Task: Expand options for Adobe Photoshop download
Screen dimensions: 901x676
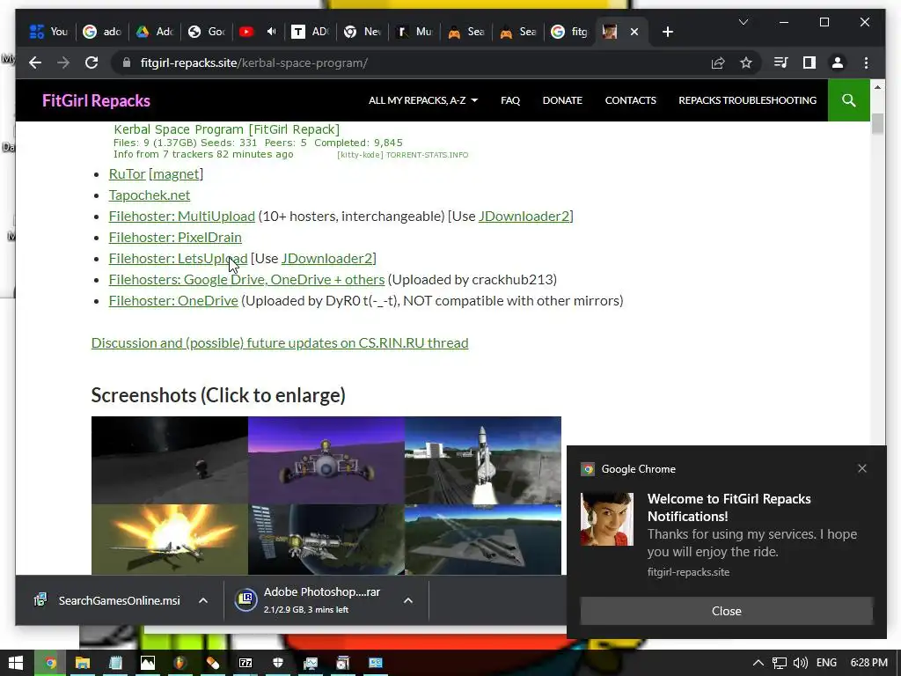Action: click(x=408, y=600)
